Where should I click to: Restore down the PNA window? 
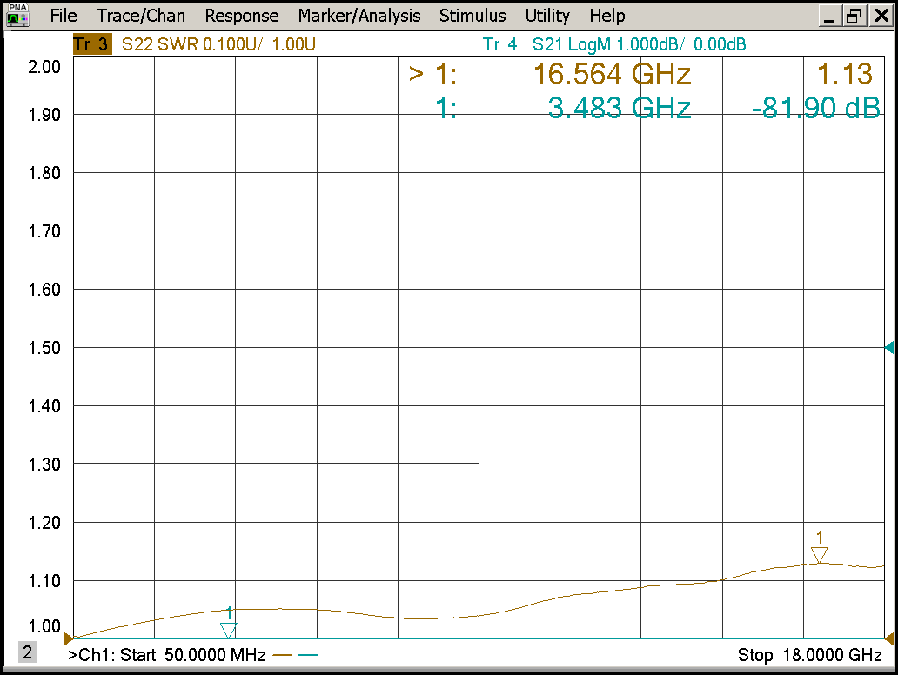point(854,16)
